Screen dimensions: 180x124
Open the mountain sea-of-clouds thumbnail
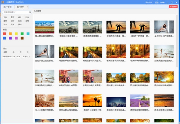[x=69, y=102]
